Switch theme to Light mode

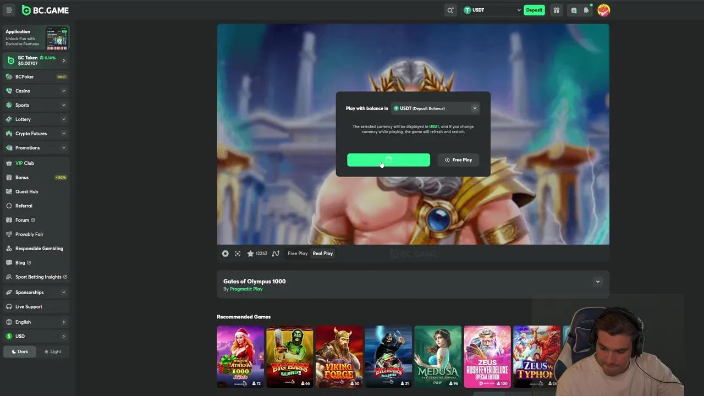pyautogui.click(x=53, y=351)
